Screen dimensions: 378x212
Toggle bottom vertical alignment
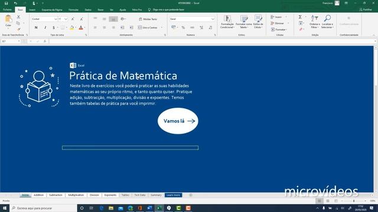(113, 19)
